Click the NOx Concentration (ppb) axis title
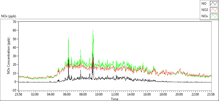The image size is (219, 101). [9, 56]
